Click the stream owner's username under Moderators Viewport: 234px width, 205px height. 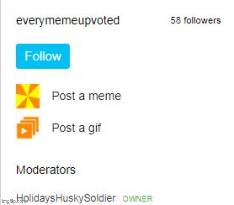(x=66, y=198)
